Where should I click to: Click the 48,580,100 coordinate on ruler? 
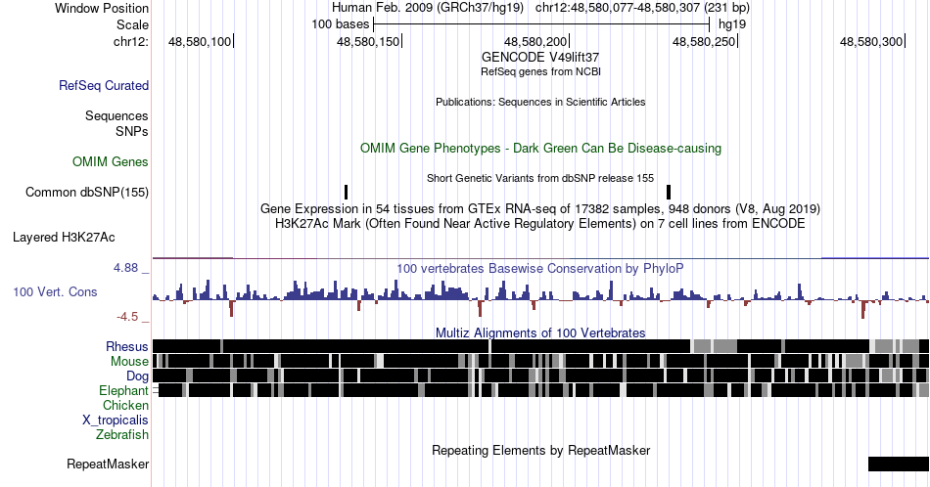(200, 41)
